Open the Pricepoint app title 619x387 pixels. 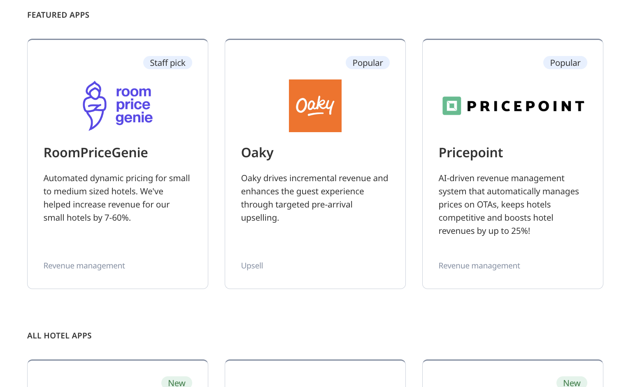(470, 153)
